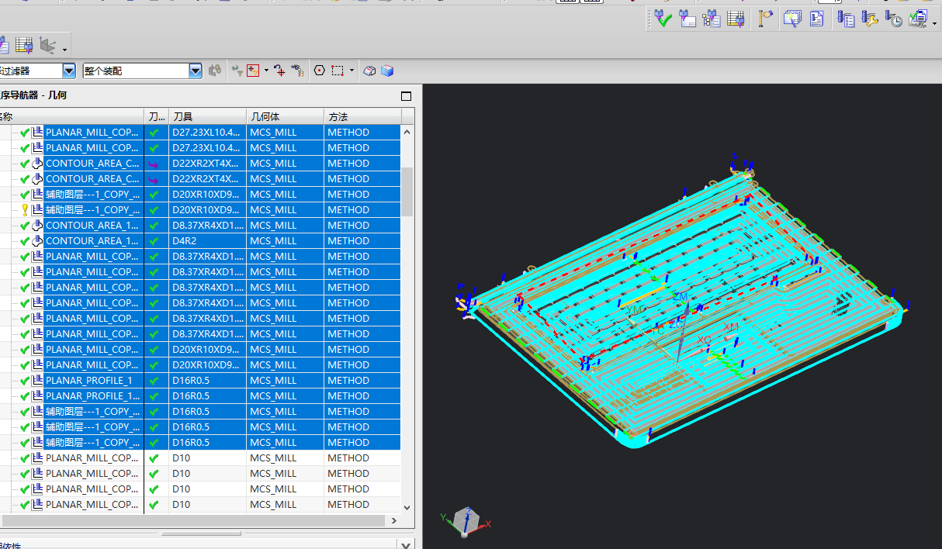The width and height of the screenshot is (942, 549).
Task: Click the hand-and-post find object icon
Action: click(x=766, y=19)
